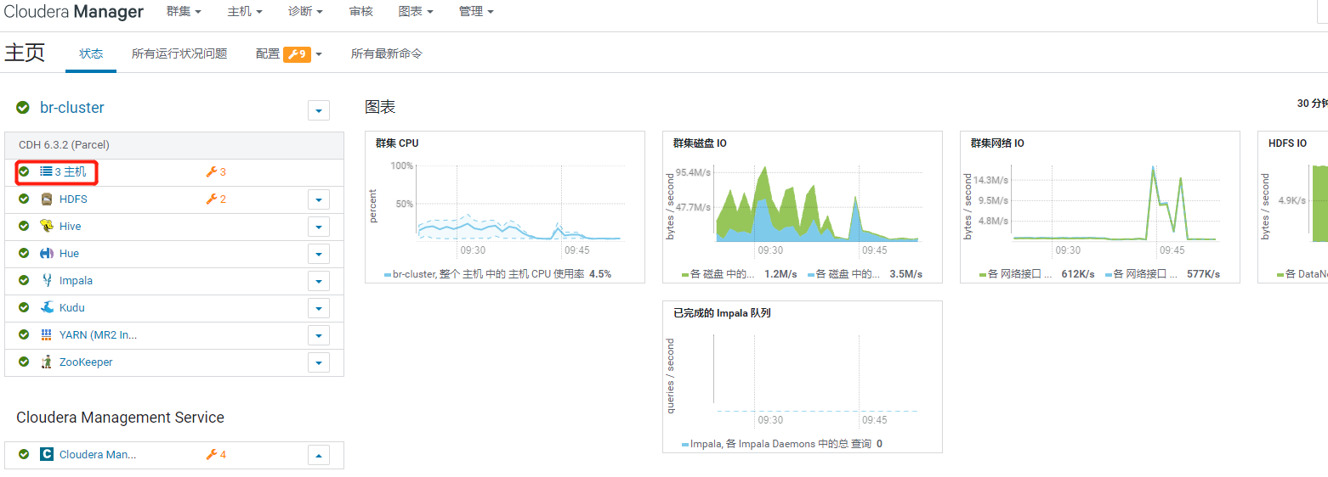Open Hive actions dropdown
The image size is (1328, 477).
pos(318,227)
